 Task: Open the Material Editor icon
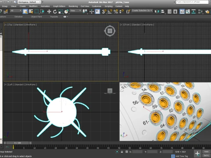(x=200, y=11)
